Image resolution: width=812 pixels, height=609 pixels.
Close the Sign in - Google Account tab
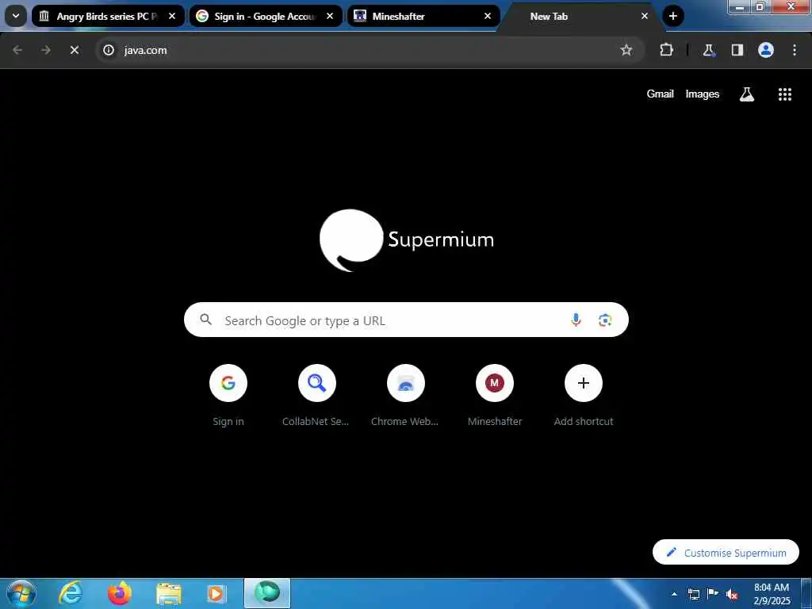coord(330,16)
